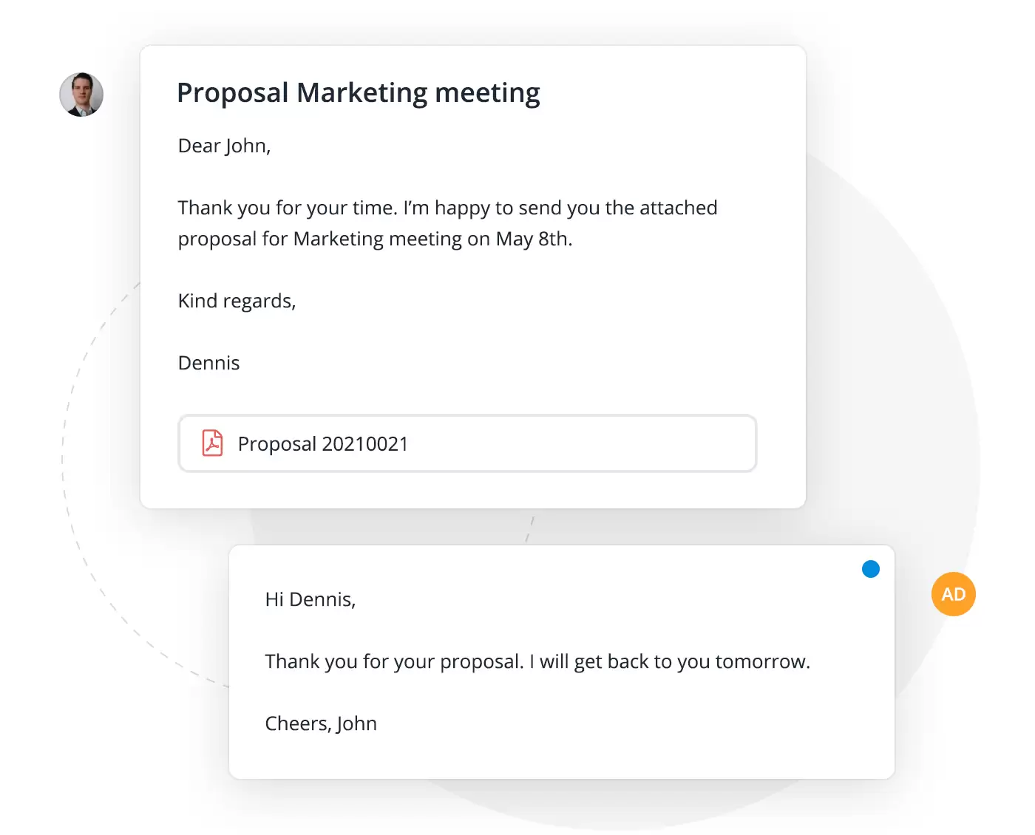
Task: Click blank space inside the attachment box
Action: [x=591, y=443]
